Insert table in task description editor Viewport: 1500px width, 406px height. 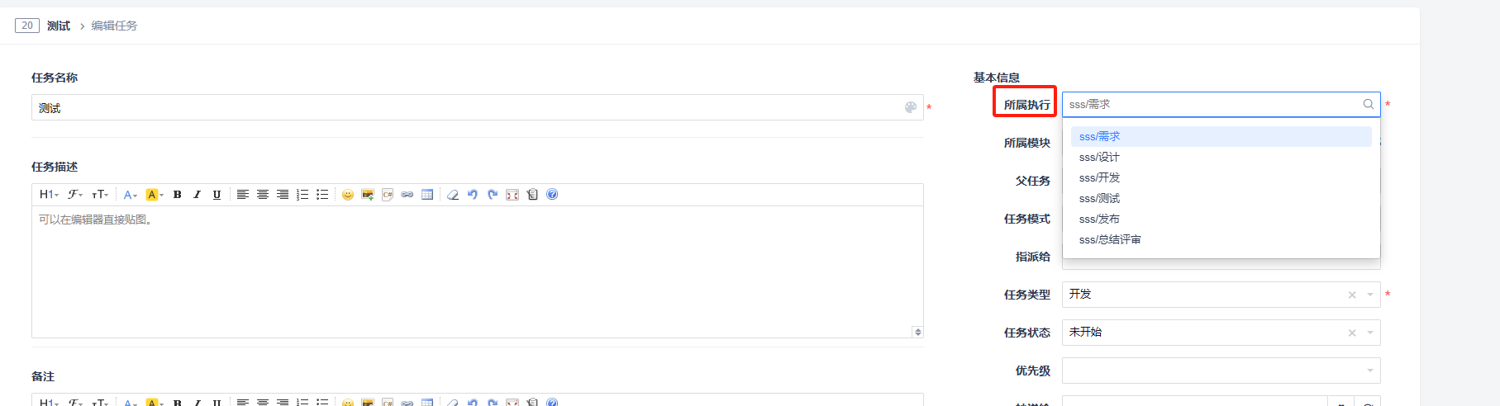[427, 195]
